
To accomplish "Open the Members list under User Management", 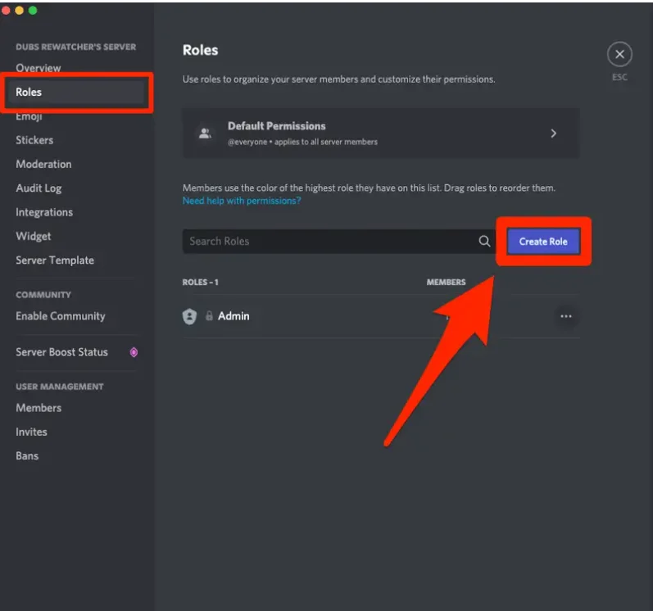I will click(x=39, y=408).
